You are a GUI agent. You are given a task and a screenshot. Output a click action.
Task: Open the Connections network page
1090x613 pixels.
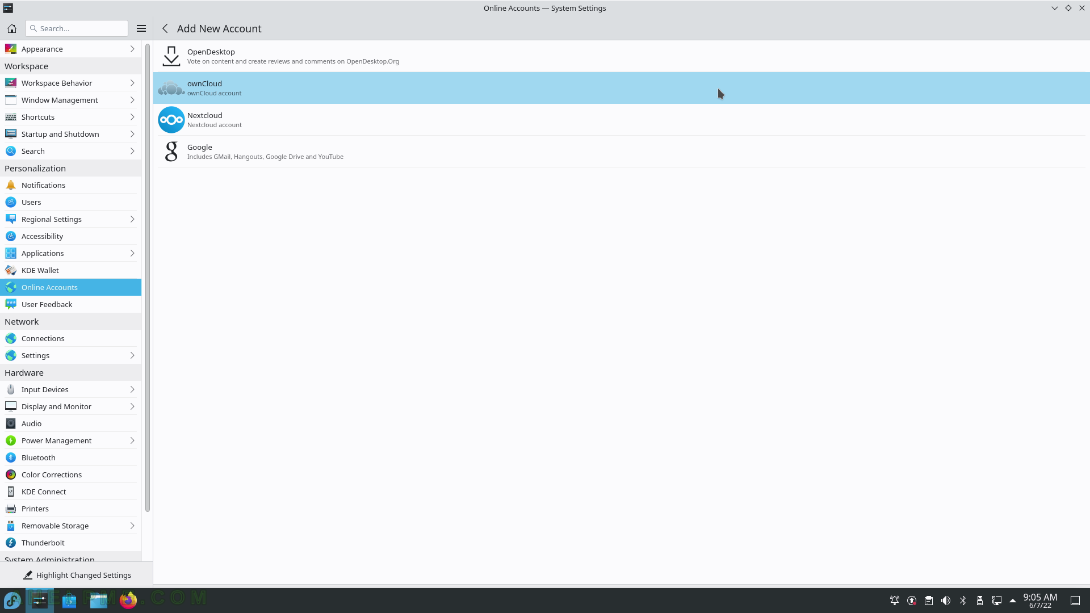(70, 338)
